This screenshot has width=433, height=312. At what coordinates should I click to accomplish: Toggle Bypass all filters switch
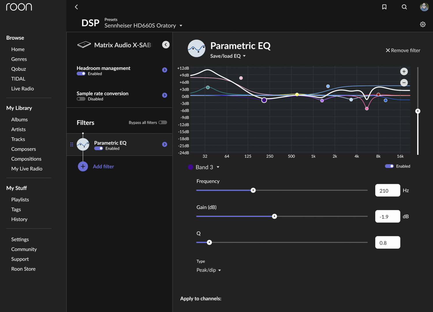163,122
